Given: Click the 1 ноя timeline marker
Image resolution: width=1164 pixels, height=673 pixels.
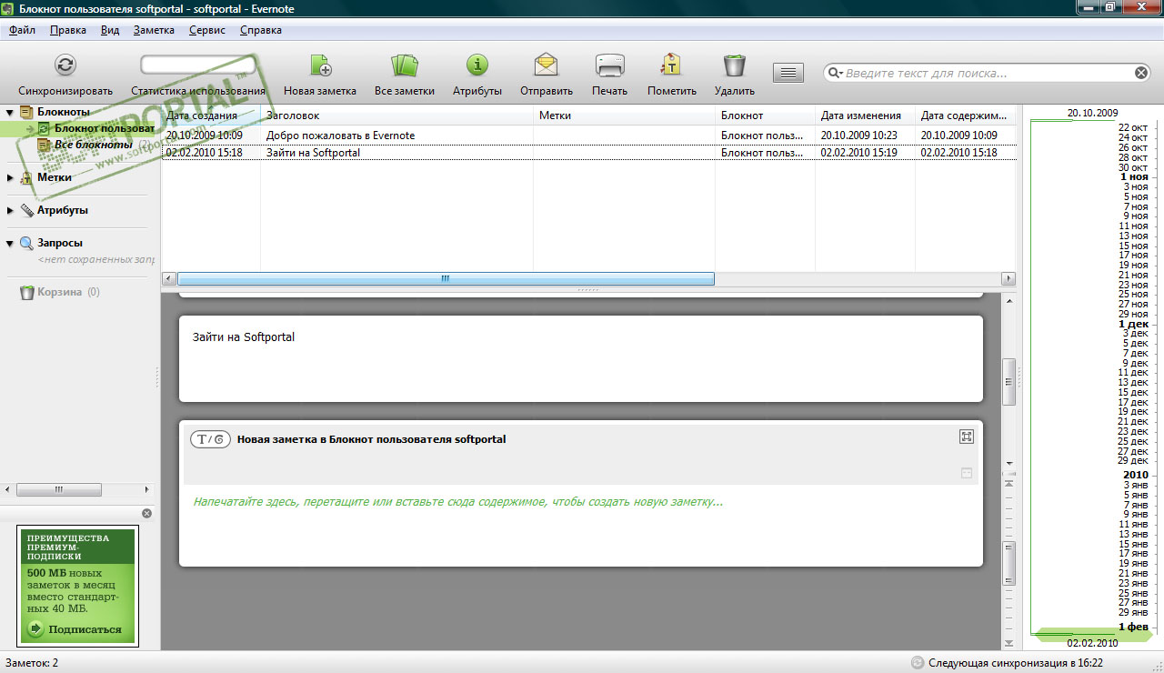Looking at the screenshot, I should (x=1133, y=176).
